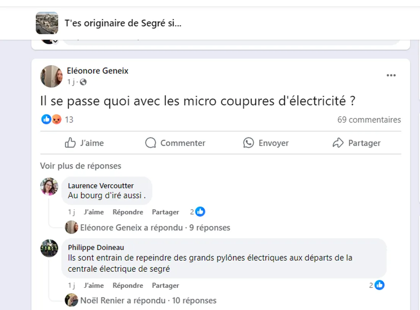The height and width of the screenshot is (310, 420).
Task: Click the J'aime thumbs-up icon on the post
Action: (x=71, y=143)
